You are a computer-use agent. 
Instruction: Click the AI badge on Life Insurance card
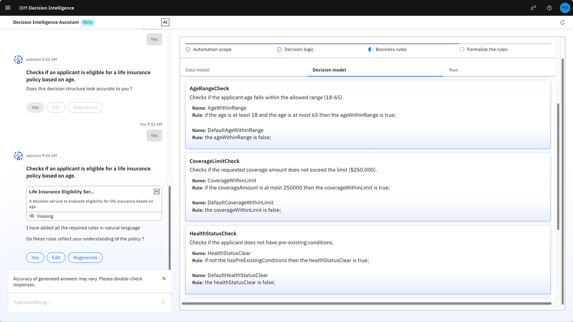(157, 192)
